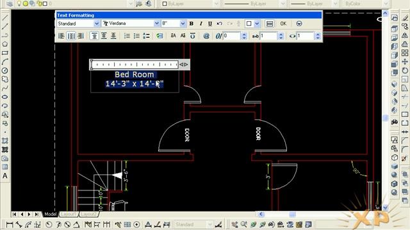Image resolution: width=410 pixels, height=230 pixels.
Task: Set vertical text alignment to Bottom
Action: (x=113, y=36)
